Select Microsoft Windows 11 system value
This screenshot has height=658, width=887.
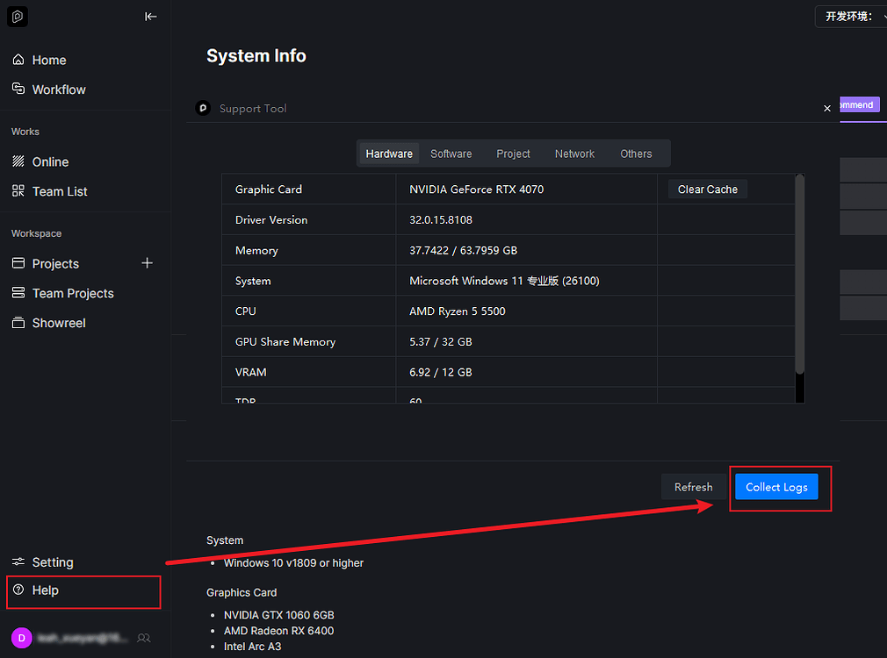504,281
